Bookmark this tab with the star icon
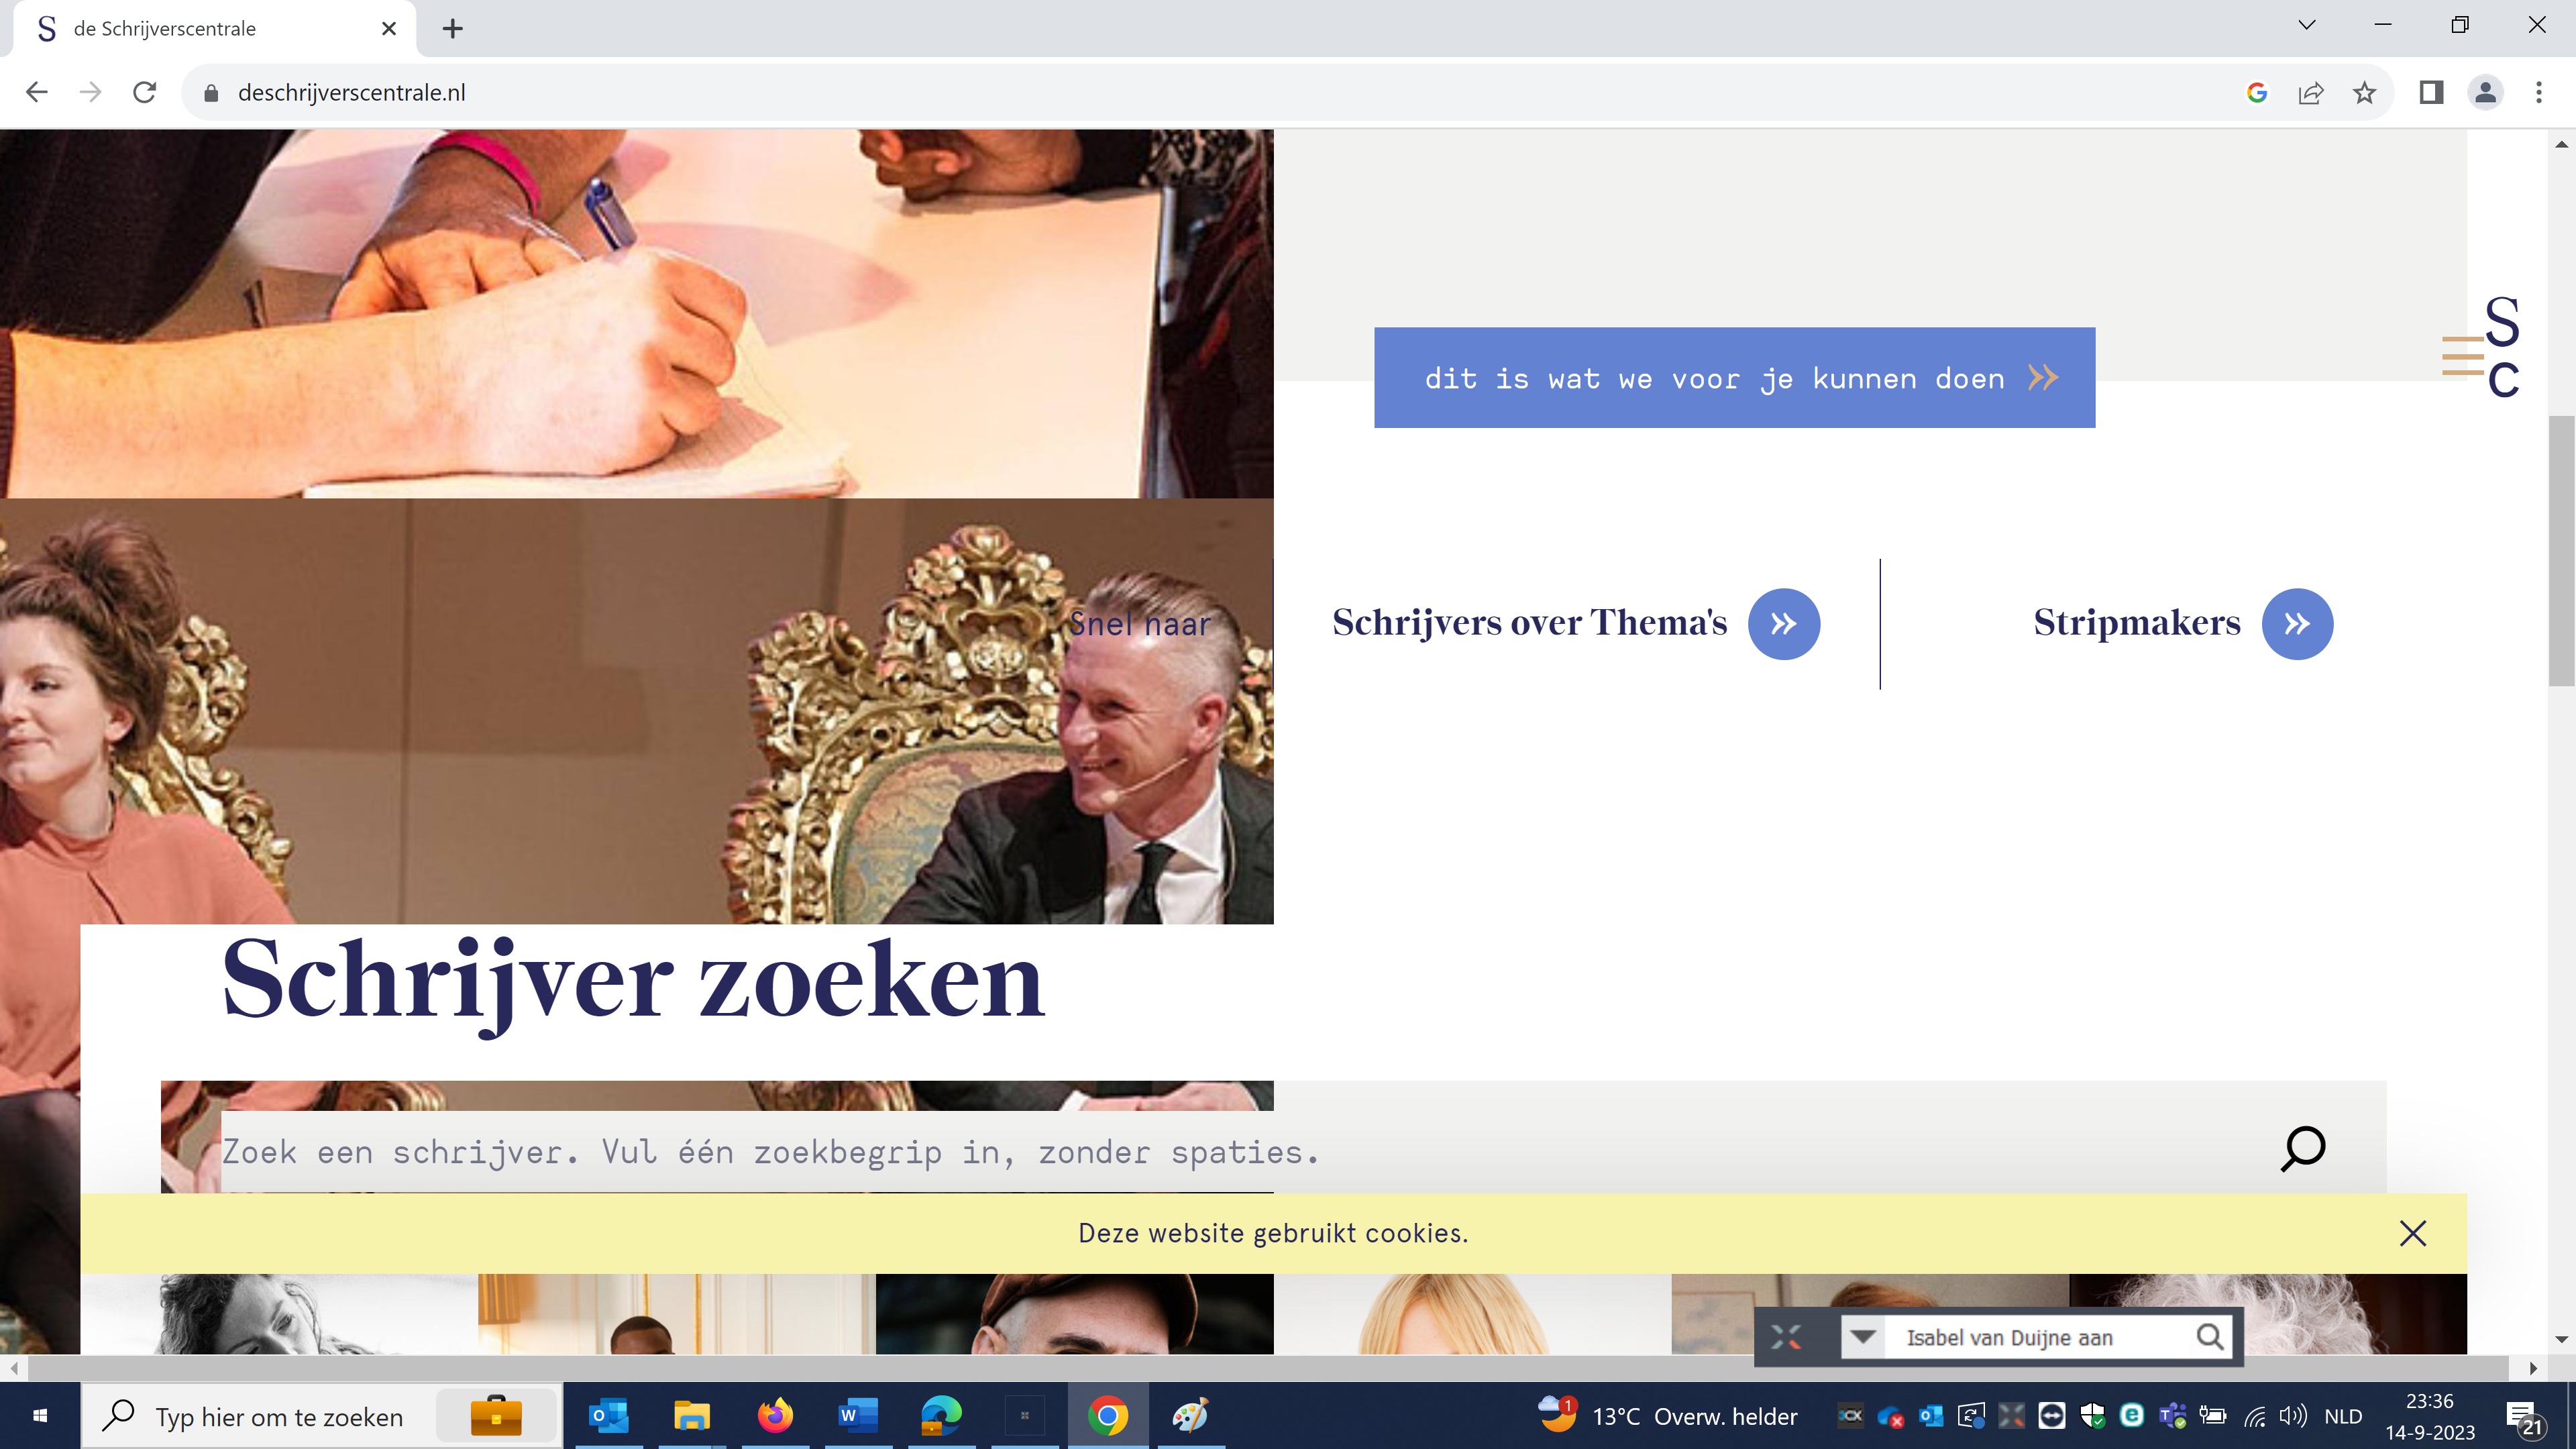2576x1449 pixels. coord(2364,93)
